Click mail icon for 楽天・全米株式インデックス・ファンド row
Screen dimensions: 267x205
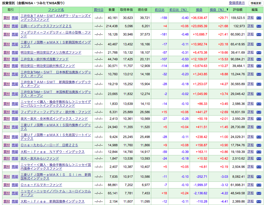[x=259, y=119]
